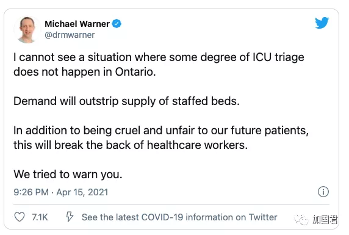This screenshot has height=235, width=349.
Task: Click the Twitter bird logo
Action: (322, 23)
